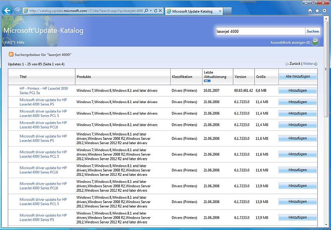Sort by the Version column header
Screen dimensions: 331x230
[x=240, y=77]
